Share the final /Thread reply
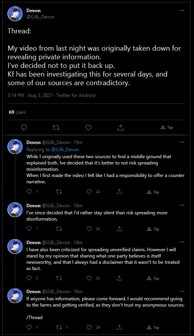The image size is (194, 336). 120,327
